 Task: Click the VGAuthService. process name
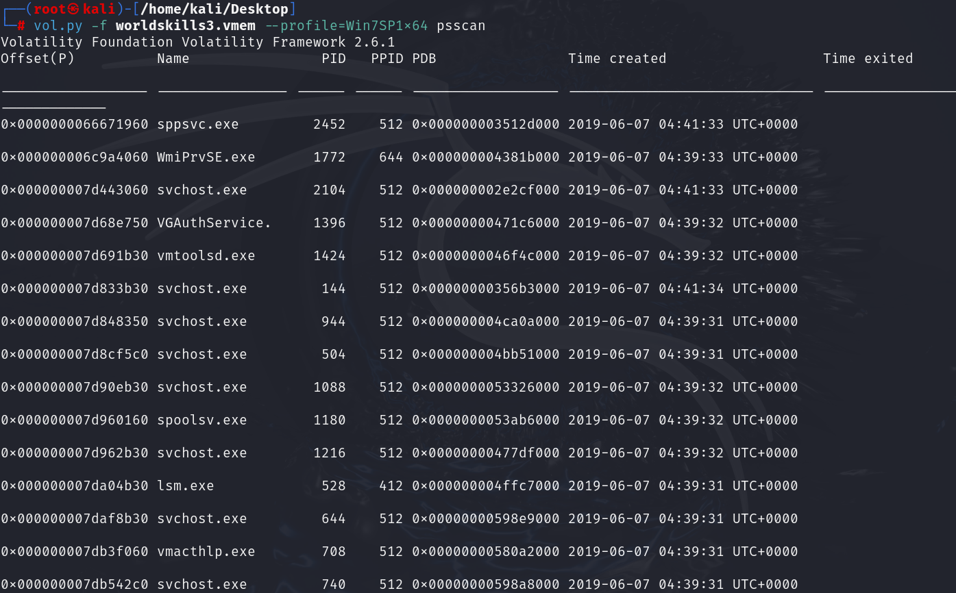tap(214, 223)
